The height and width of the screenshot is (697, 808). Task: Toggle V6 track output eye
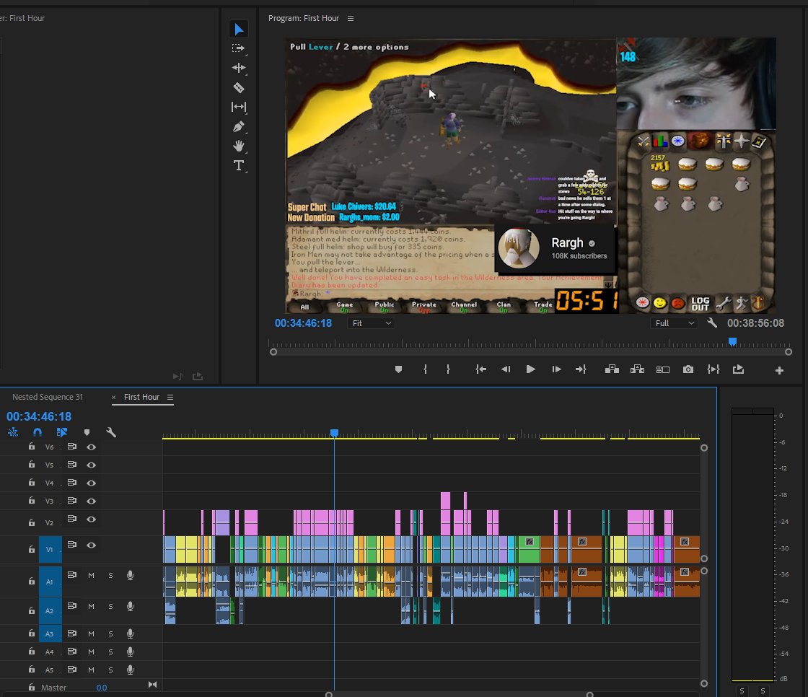[x=91, y=447]
